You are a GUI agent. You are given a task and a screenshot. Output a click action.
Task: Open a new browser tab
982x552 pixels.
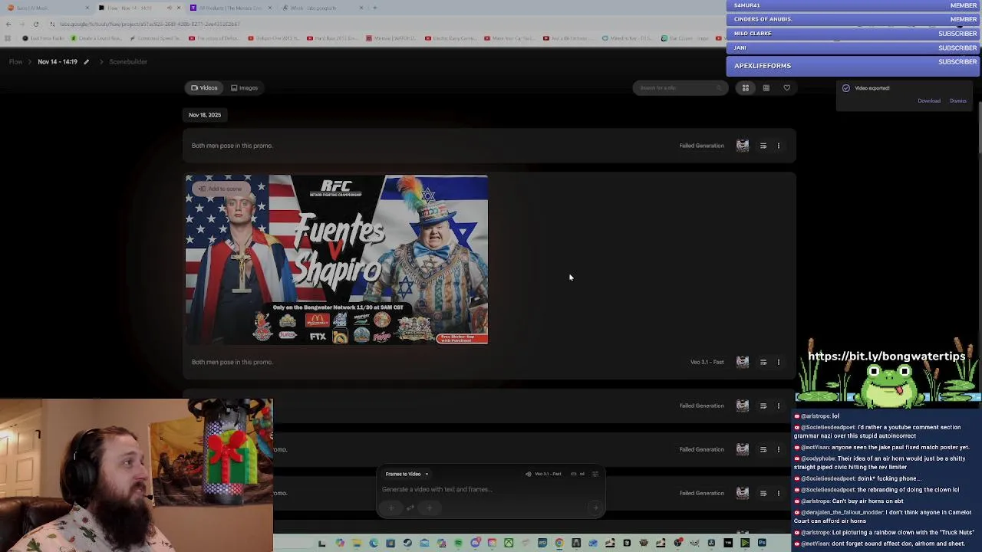tap(374, 8)
